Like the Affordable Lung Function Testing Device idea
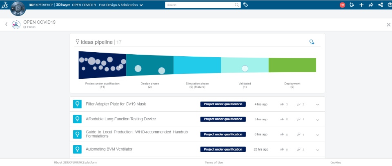The image size is (392, 166). (x=282, y=120)
